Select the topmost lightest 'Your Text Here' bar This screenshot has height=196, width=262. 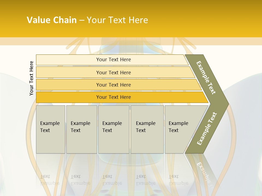point(114,60)
